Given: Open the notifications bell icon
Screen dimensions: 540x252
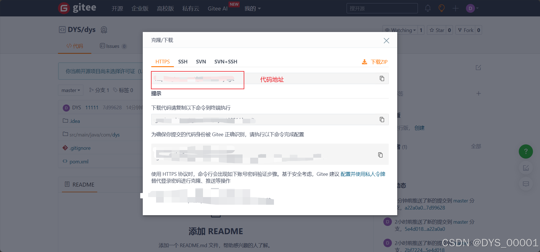Looking at the screenshot, I should click(428, 8).
